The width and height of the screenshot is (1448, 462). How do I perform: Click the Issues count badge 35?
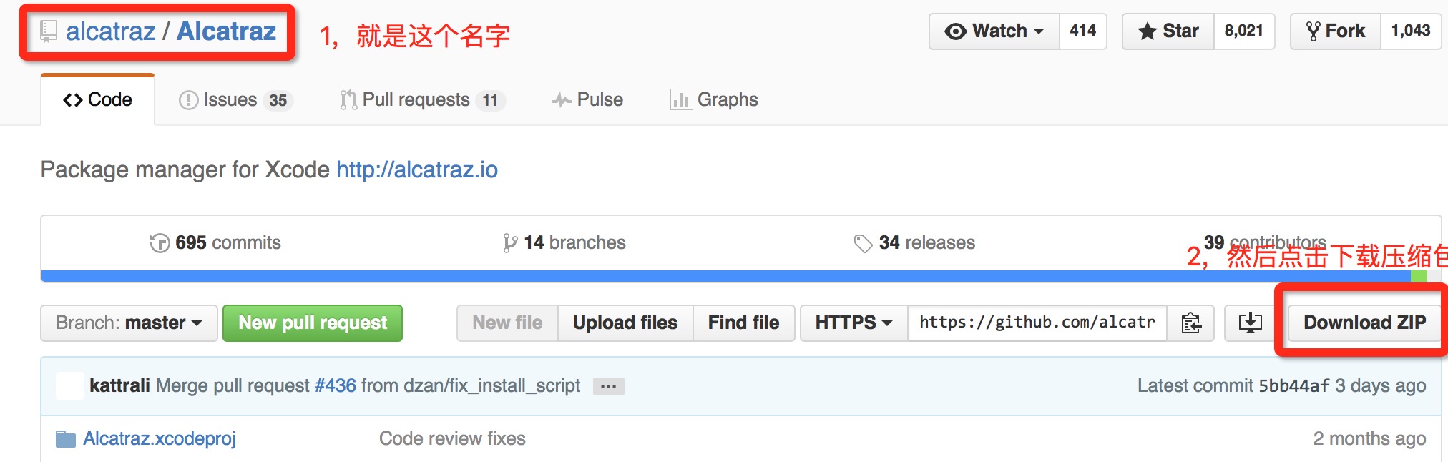pyautogui.click(x=278, y=101)
